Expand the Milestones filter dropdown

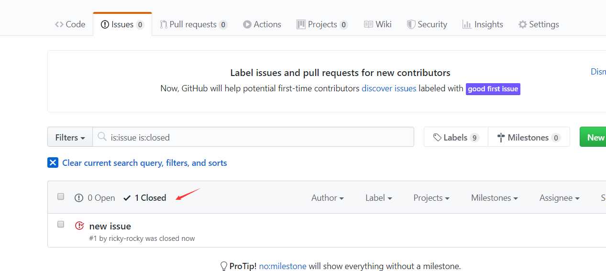click(x=495, y=198)
